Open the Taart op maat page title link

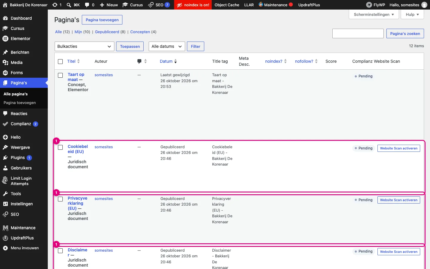pos(76,77)
